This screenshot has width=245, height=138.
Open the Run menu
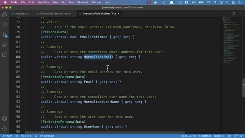click(x=72, y=2)
